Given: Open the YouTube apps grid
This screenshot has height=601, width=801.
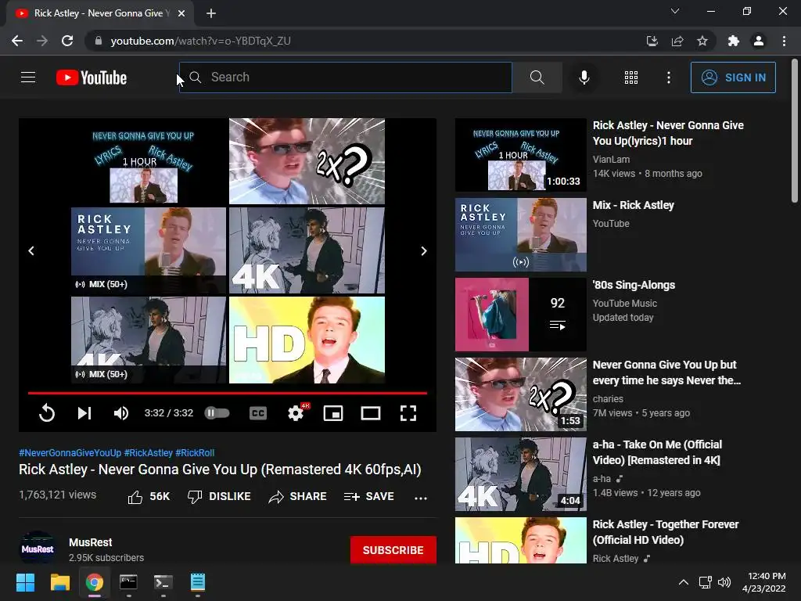Looking at the screenshot, I should (631, 77).
